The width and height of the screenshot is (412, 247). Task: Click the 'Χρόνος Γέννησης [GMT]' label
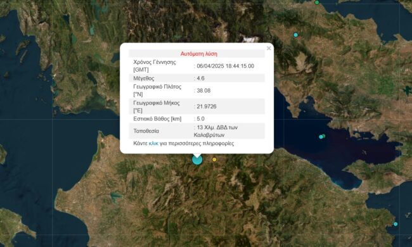[155, 66]
